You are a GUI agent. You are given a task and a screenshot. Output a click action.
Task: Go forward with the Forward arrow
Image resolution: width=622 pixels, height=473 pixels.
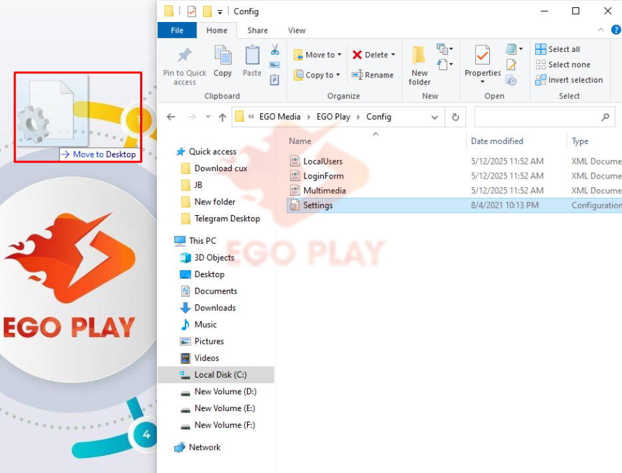point(192,117)
